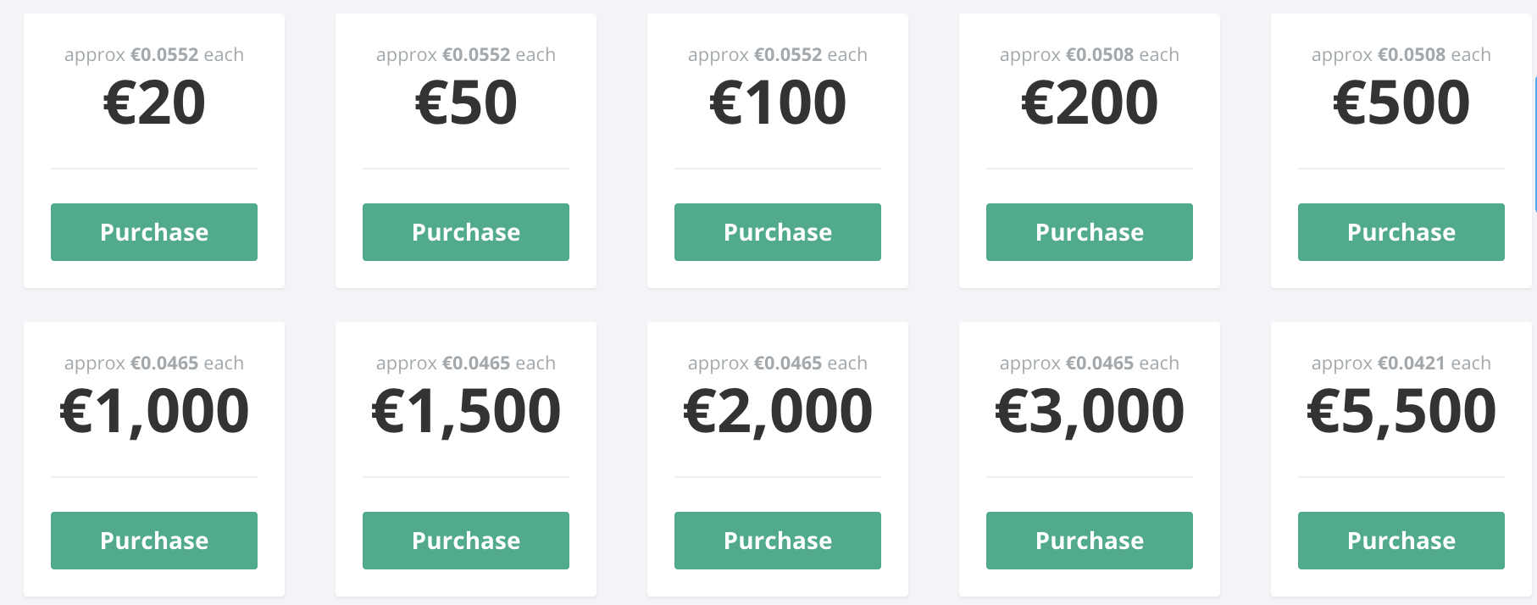Purchase the €200 package

point(1089,231)
